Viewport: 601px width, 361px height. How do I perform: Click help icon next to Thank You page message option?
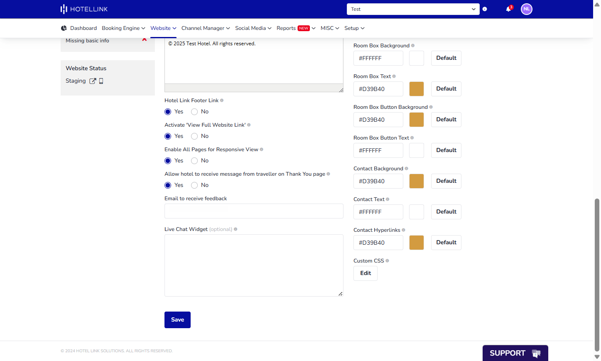pyautogui.click(x=329, y=174)
